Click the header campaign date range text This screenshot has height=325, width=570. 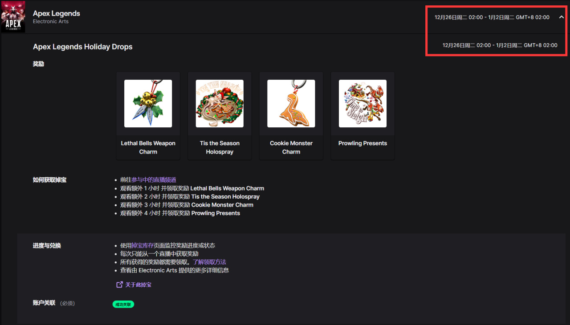click(492, 17)
